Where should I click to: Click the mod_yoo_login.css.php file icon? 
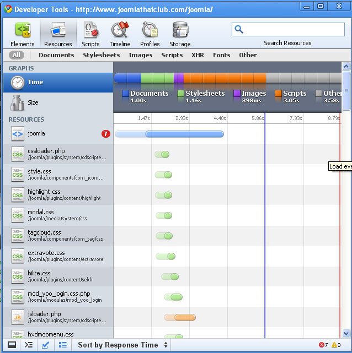18,297
